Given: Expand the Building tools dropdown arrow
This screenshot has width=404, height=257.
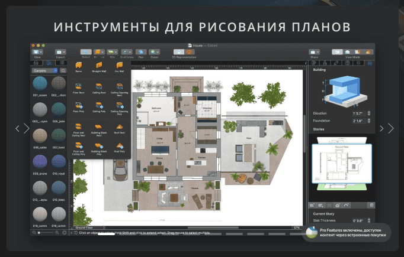Looking at the screenshot, I should [x=102, y=52].
